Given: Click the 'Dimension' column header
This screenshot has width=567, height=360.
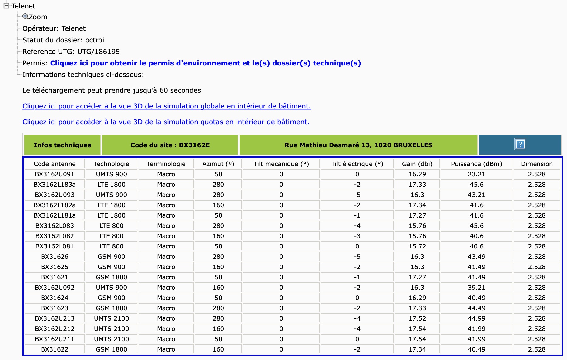Looking at the screenshot, I should [537, 164].
